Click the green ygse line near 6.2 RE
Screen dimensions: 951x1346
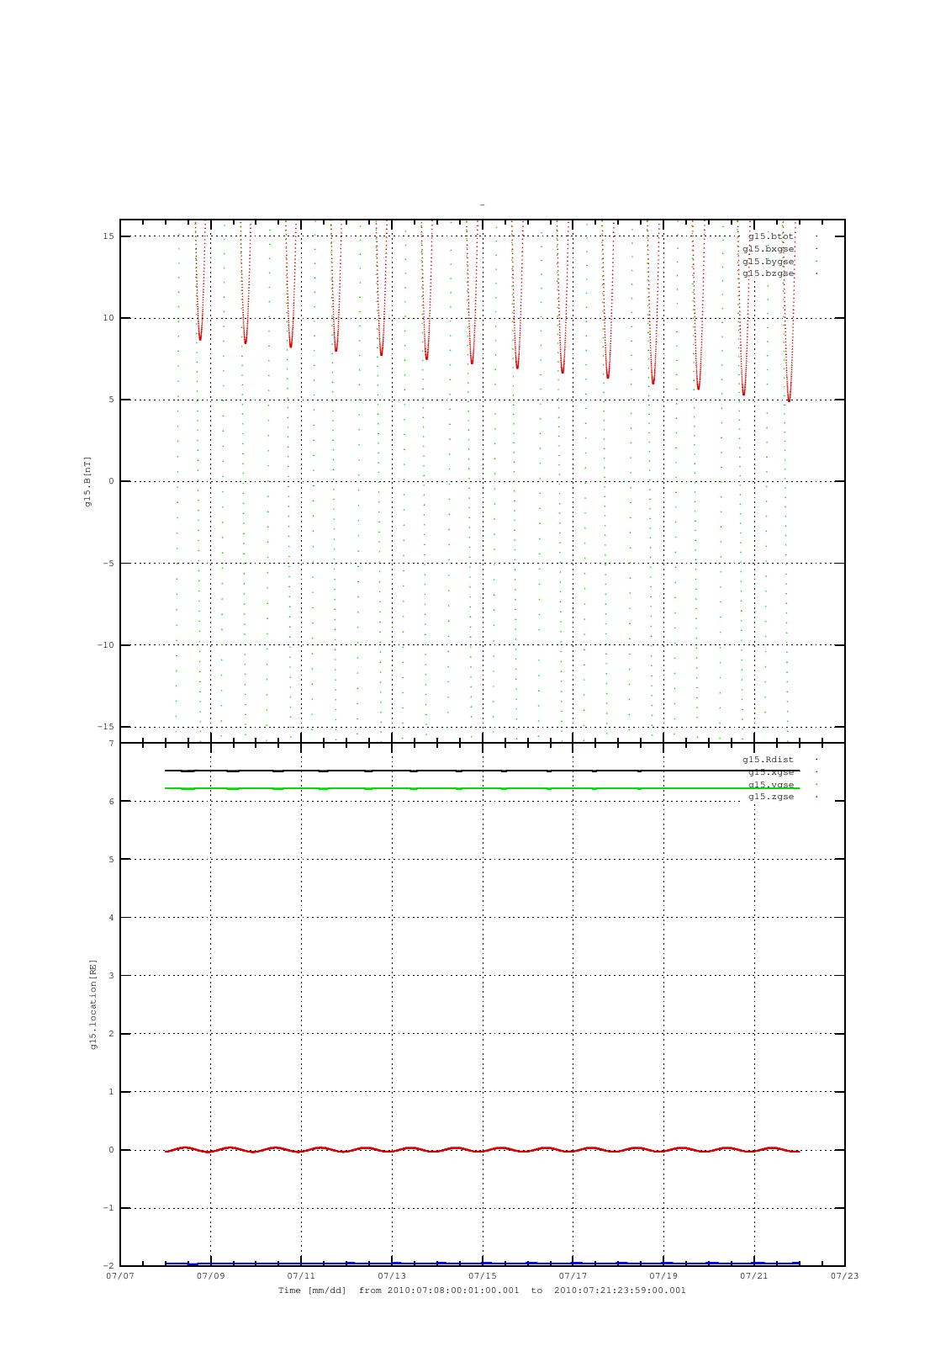tap(483, 788)
